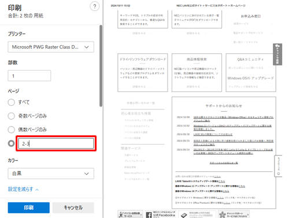Click the chat bubble icon on side tab

click(x=277, y=46)
